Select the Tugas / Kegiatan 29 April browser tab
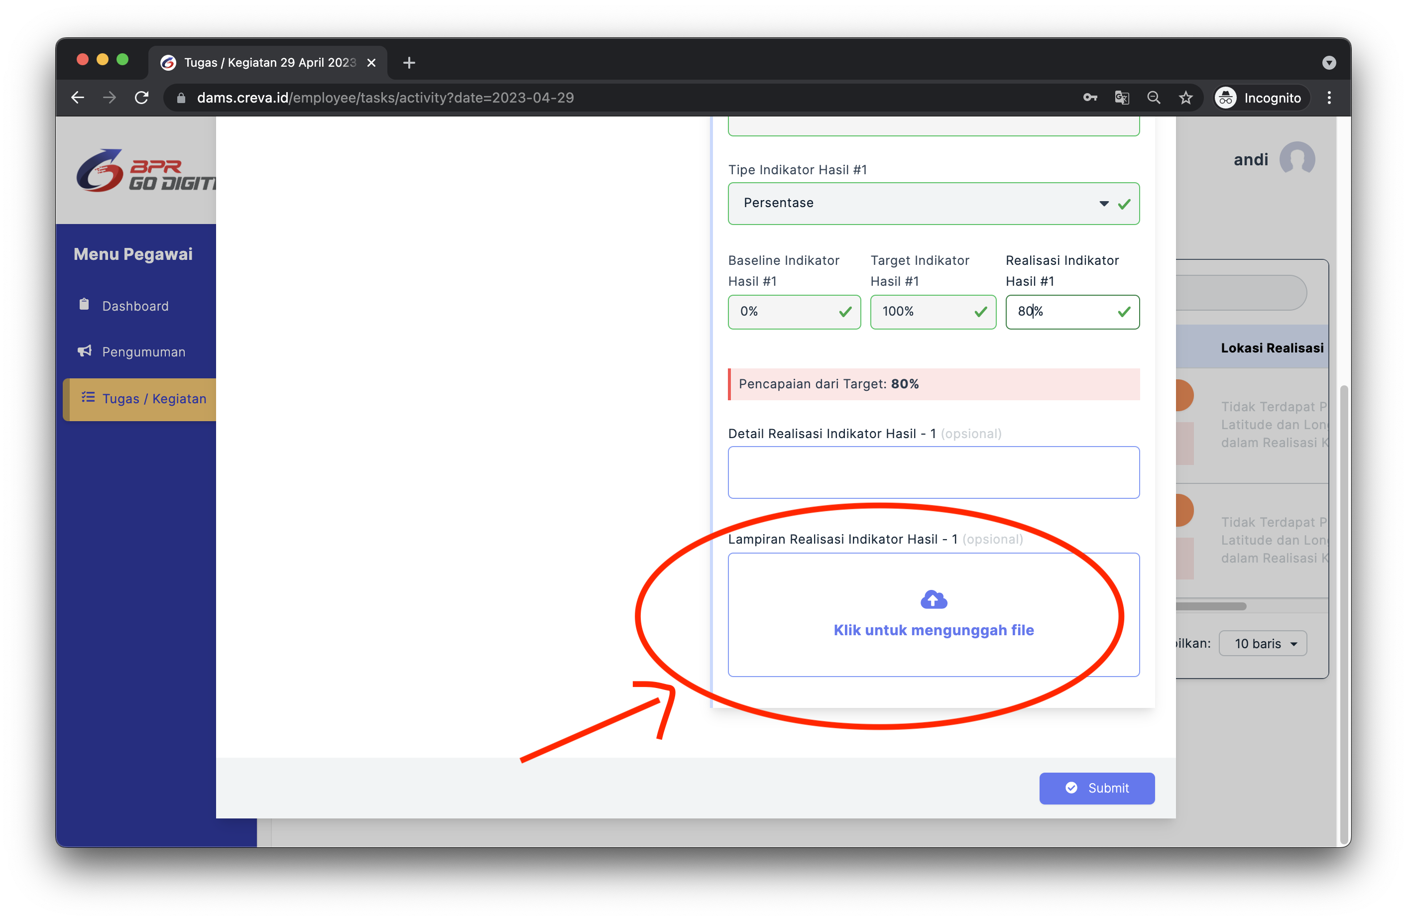The width and height of the screenshot is (1407, 921). (269, 63)
